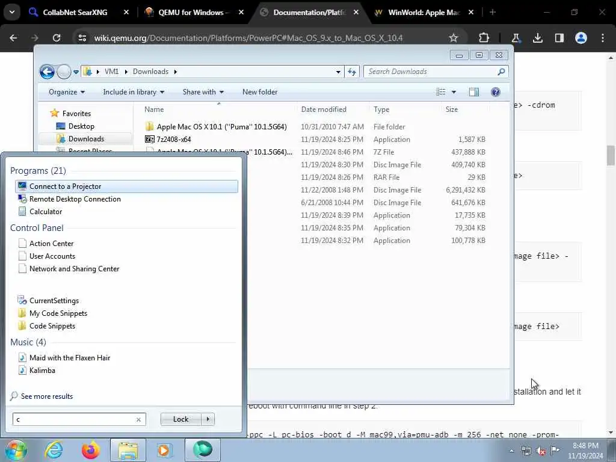The height and width of the screenshot is (462, 616).
Task: Select Connect to a Projector result
Action: point(126,186)
